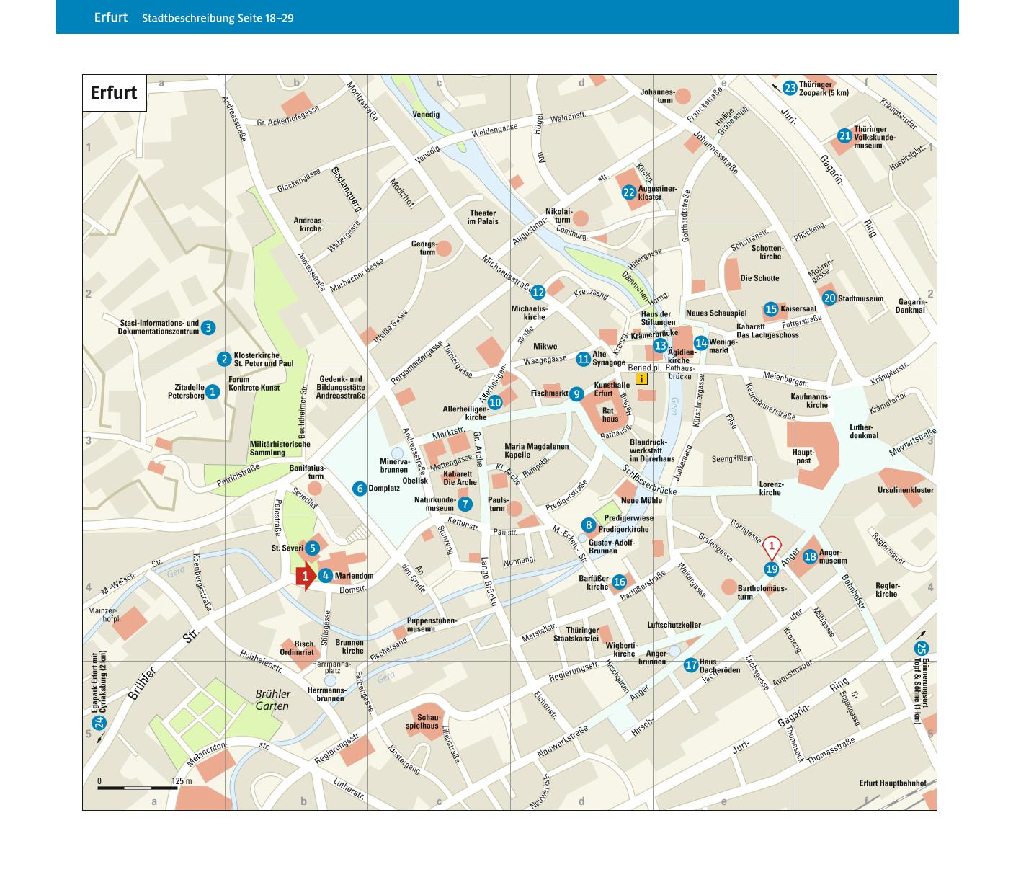Click marker 24 for Egapark Erfurt
The height and width of the screenshot is (872, 1021).
(x=99, y=722)
